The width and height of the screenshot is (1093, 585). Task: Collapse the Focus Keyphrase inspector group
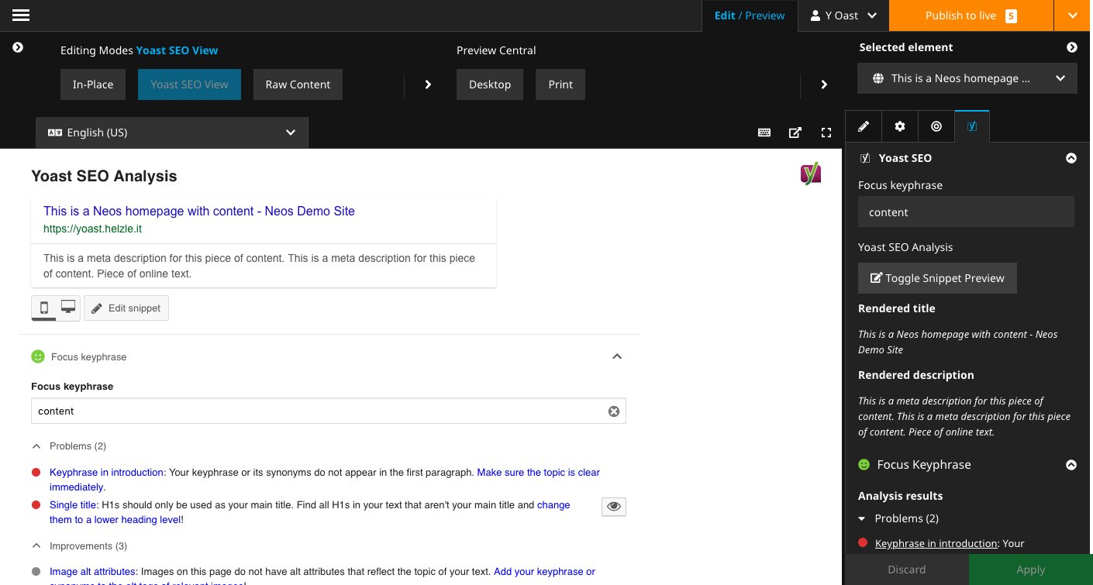1071,465
